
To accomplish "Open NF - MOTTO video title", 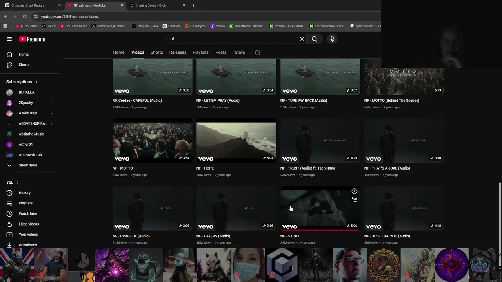I will click(x=123, y=168).
